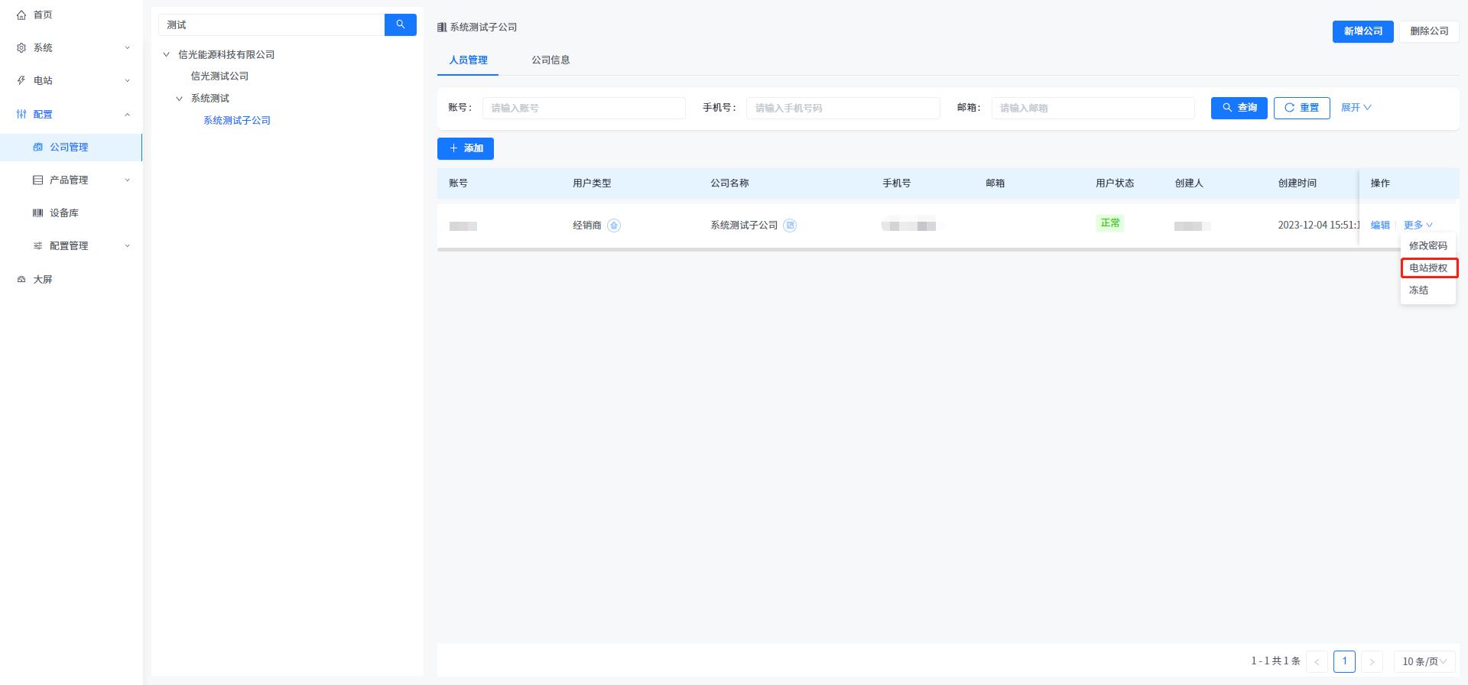Click the home icon in sidebar
The width and height of the screenshot is (1468, 685).
click(x=21, y=15)
